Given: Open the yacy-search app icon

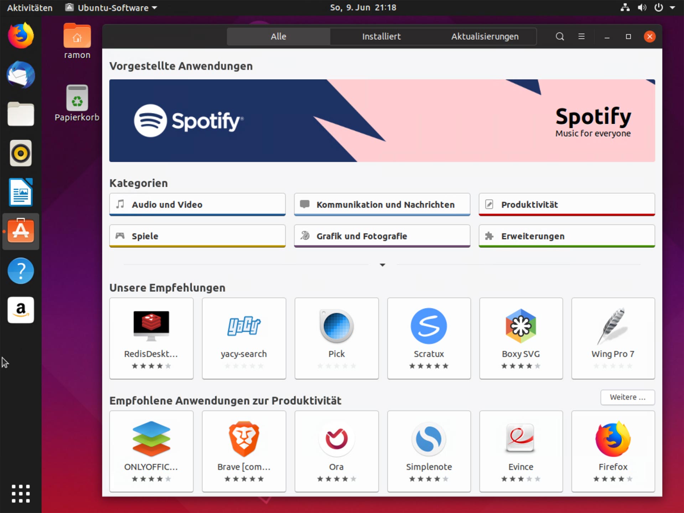Looking at the screenshot, I should [x=244, y=325].
